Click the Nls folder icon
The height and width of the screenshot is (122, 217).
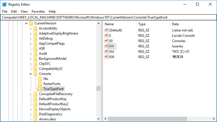tap(40, 79)
